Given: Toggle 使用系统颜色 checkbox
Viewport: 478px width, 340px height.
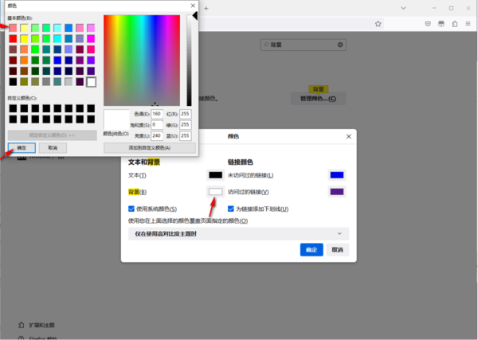Looking at the screenshot, I should (x=133, y=209).
